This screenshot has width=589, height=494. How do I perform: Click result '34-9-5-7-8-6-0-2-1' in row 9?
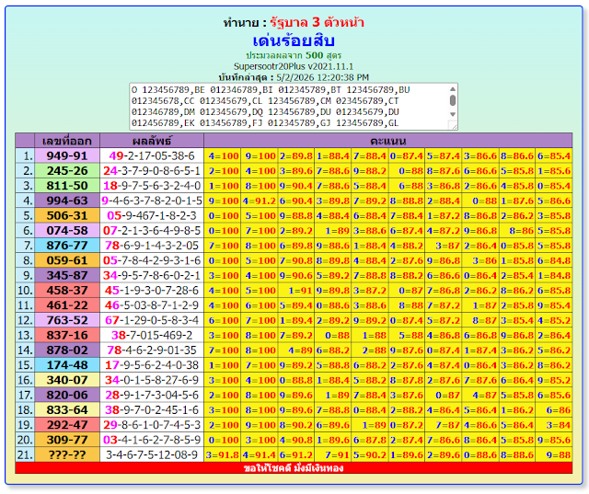click(x=152, y=276)
